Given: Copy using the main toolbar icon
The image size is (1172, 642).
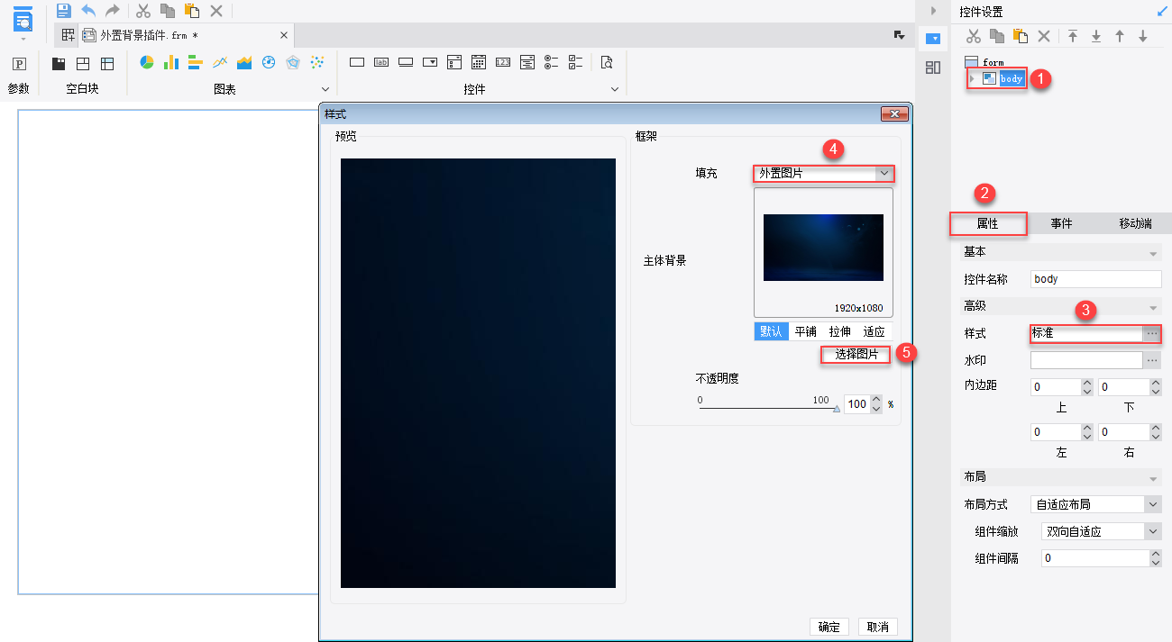Looking at the screenshot, I should tap(168, 11).
